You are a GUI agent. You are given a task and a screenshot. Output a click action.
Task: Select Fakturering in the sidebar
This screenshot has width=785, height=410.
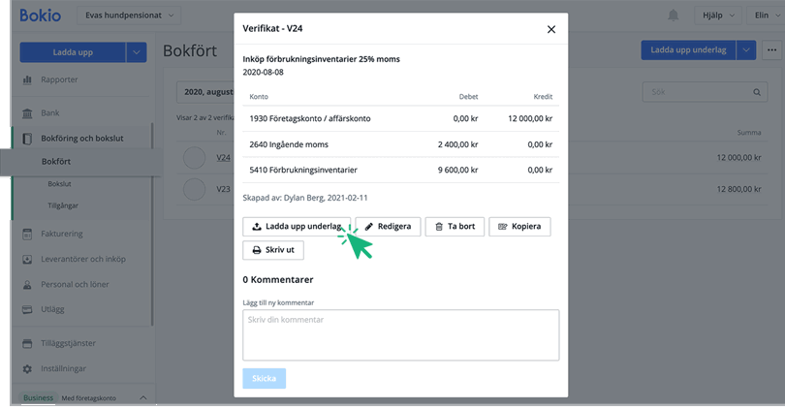(x=62, y=234)
